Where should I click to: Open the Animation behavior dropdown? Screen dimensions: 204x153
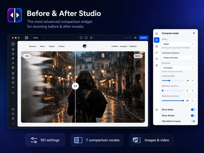click(178, 58)
